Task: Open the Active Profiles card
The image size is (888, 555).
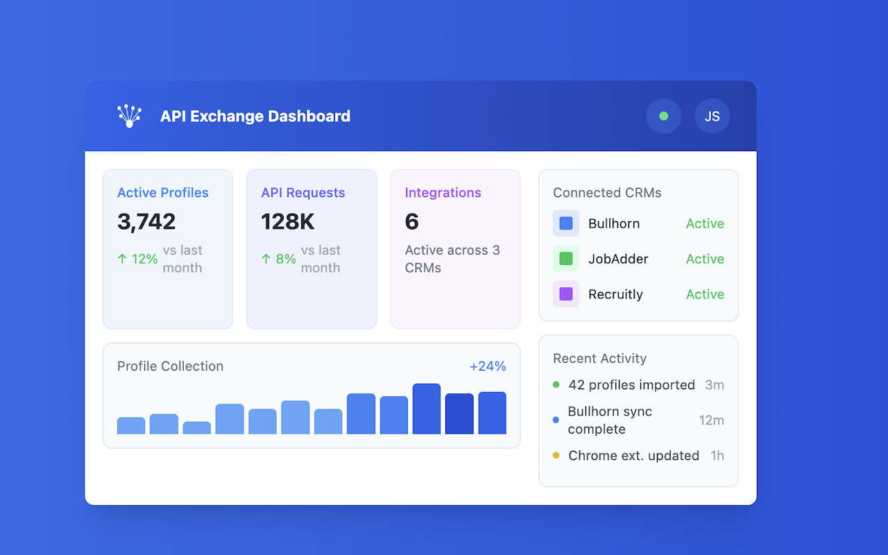Action: (168, 249)
